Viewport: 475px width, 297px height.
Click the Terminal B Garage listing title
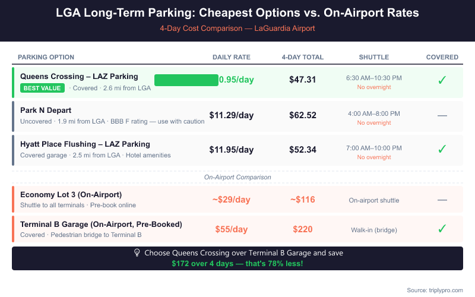pos(101,225)
